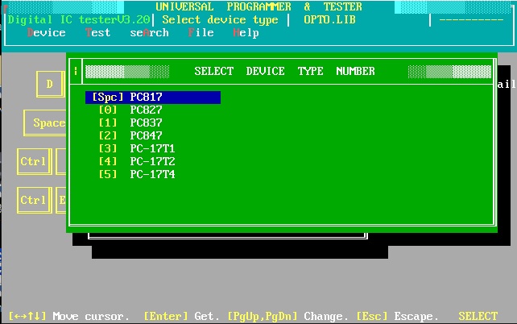Open the Help menu
The width and height of the screenshot is (517, 324).
pyautogui.click(x=246, y=33)
